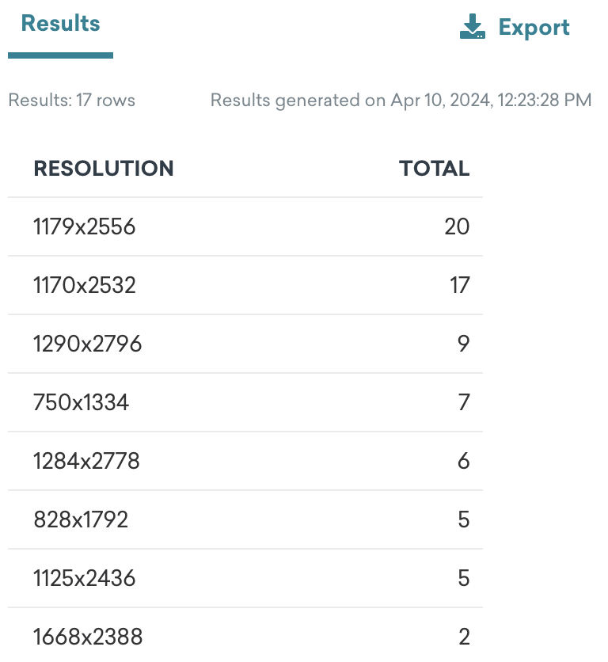Click the total value 17
Image resolution: width=608 pixels, height=662 pixels.
(x=460, y=285)
